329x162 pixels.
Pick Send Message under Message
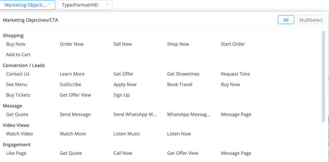75,114
